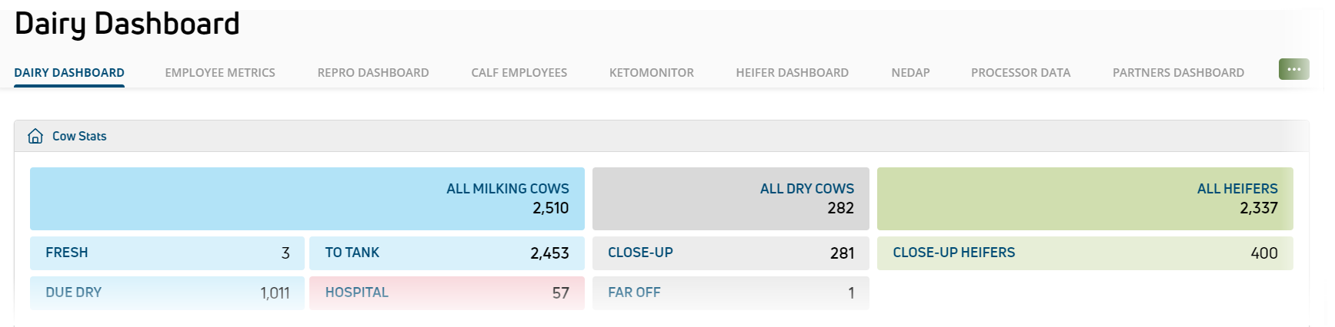Viewport: 1335px width, 327px height.
Task: Select the Calf Employees tab
Action: 519,73
